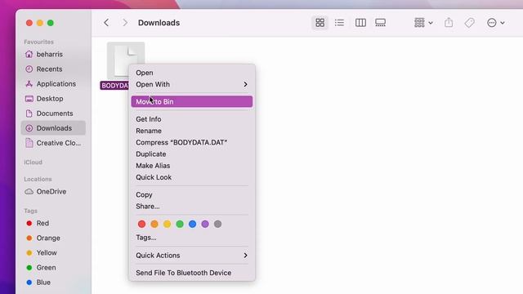The image size is (523, 294).
Task: Apply orange tag color in context menu
Action: 154,224
